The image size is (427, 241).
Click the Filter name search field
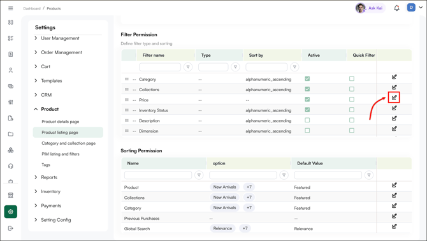(160, 67)
